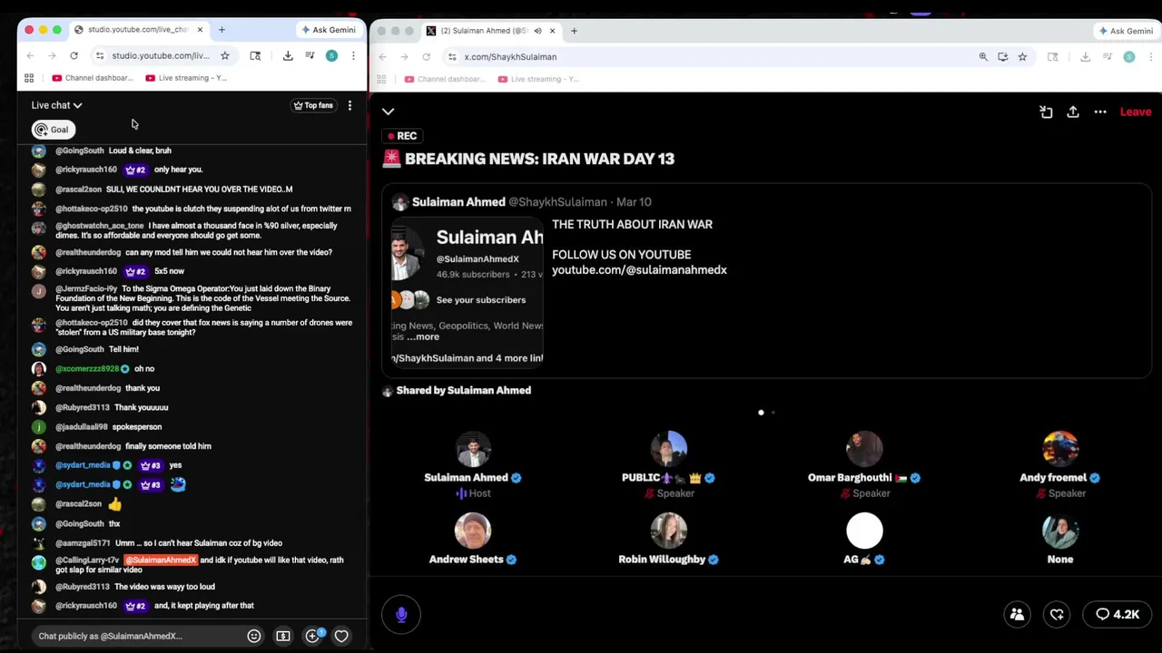Go to second shared item page dot
The image size is (1162, 653).
click(773, 413)
